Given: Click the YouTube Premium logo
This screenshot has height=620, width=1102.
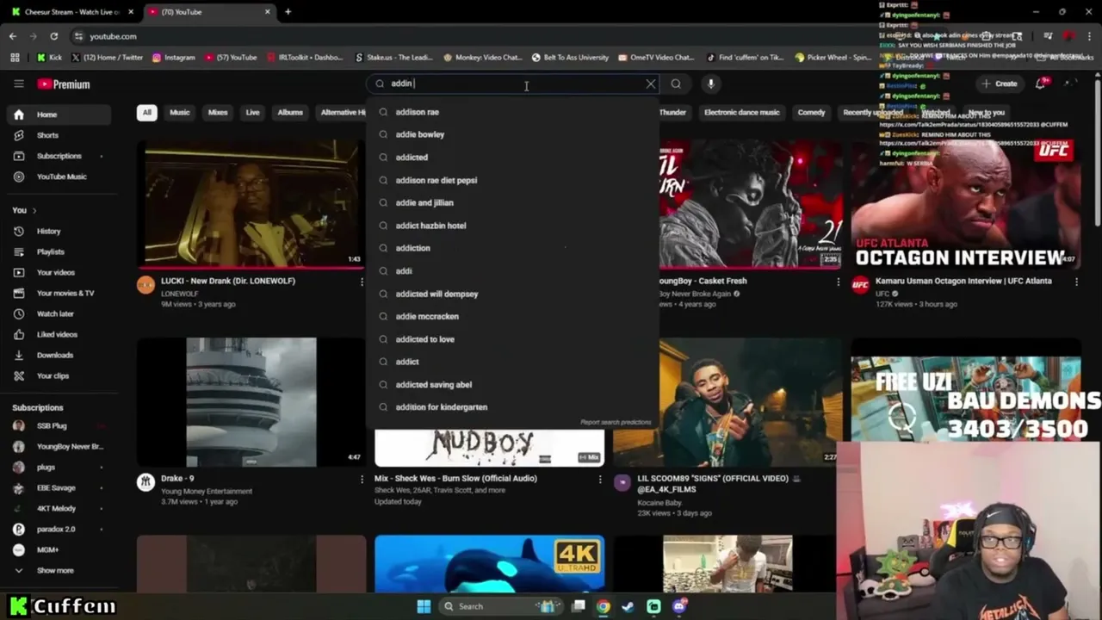Looking at the screenshot, I should point(64,84).
